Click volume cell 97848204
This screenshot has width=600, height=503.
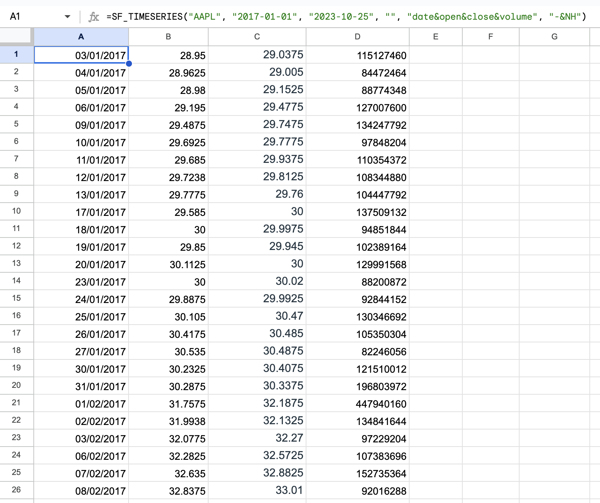pos(358,142)
